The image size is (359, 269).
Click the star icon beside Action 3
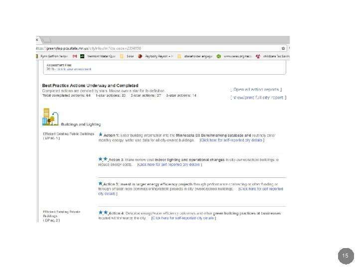100,183
